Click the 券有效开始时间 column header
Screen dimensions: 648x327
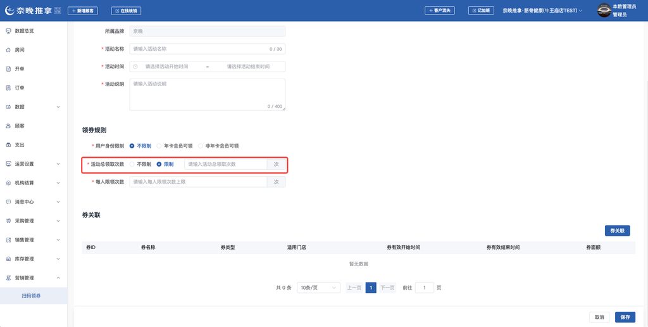403,248
